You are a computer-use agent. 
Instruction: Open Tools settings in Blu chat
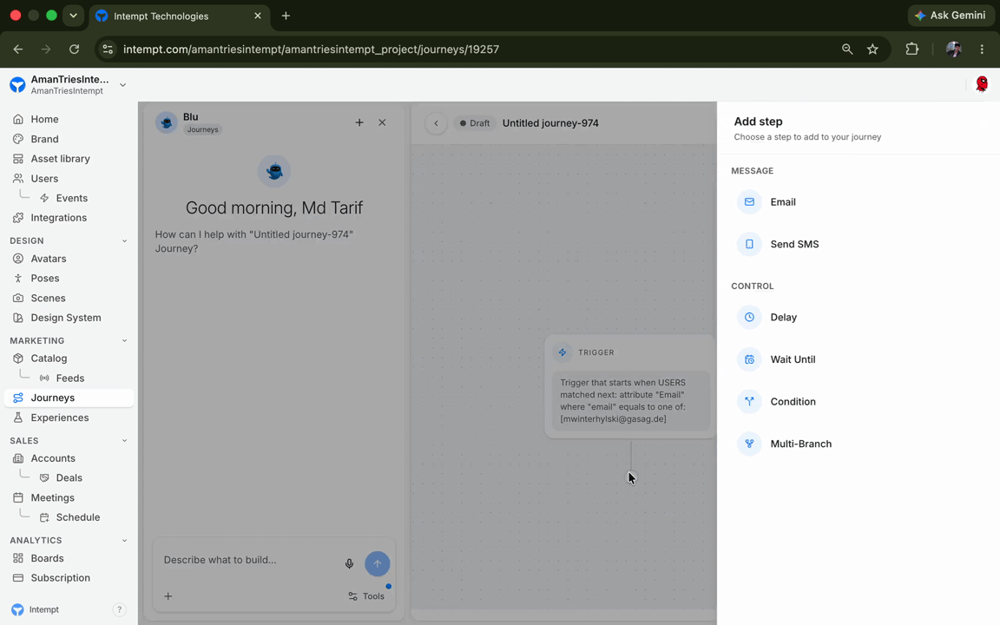pyautogui.click(x=366, y=596)
